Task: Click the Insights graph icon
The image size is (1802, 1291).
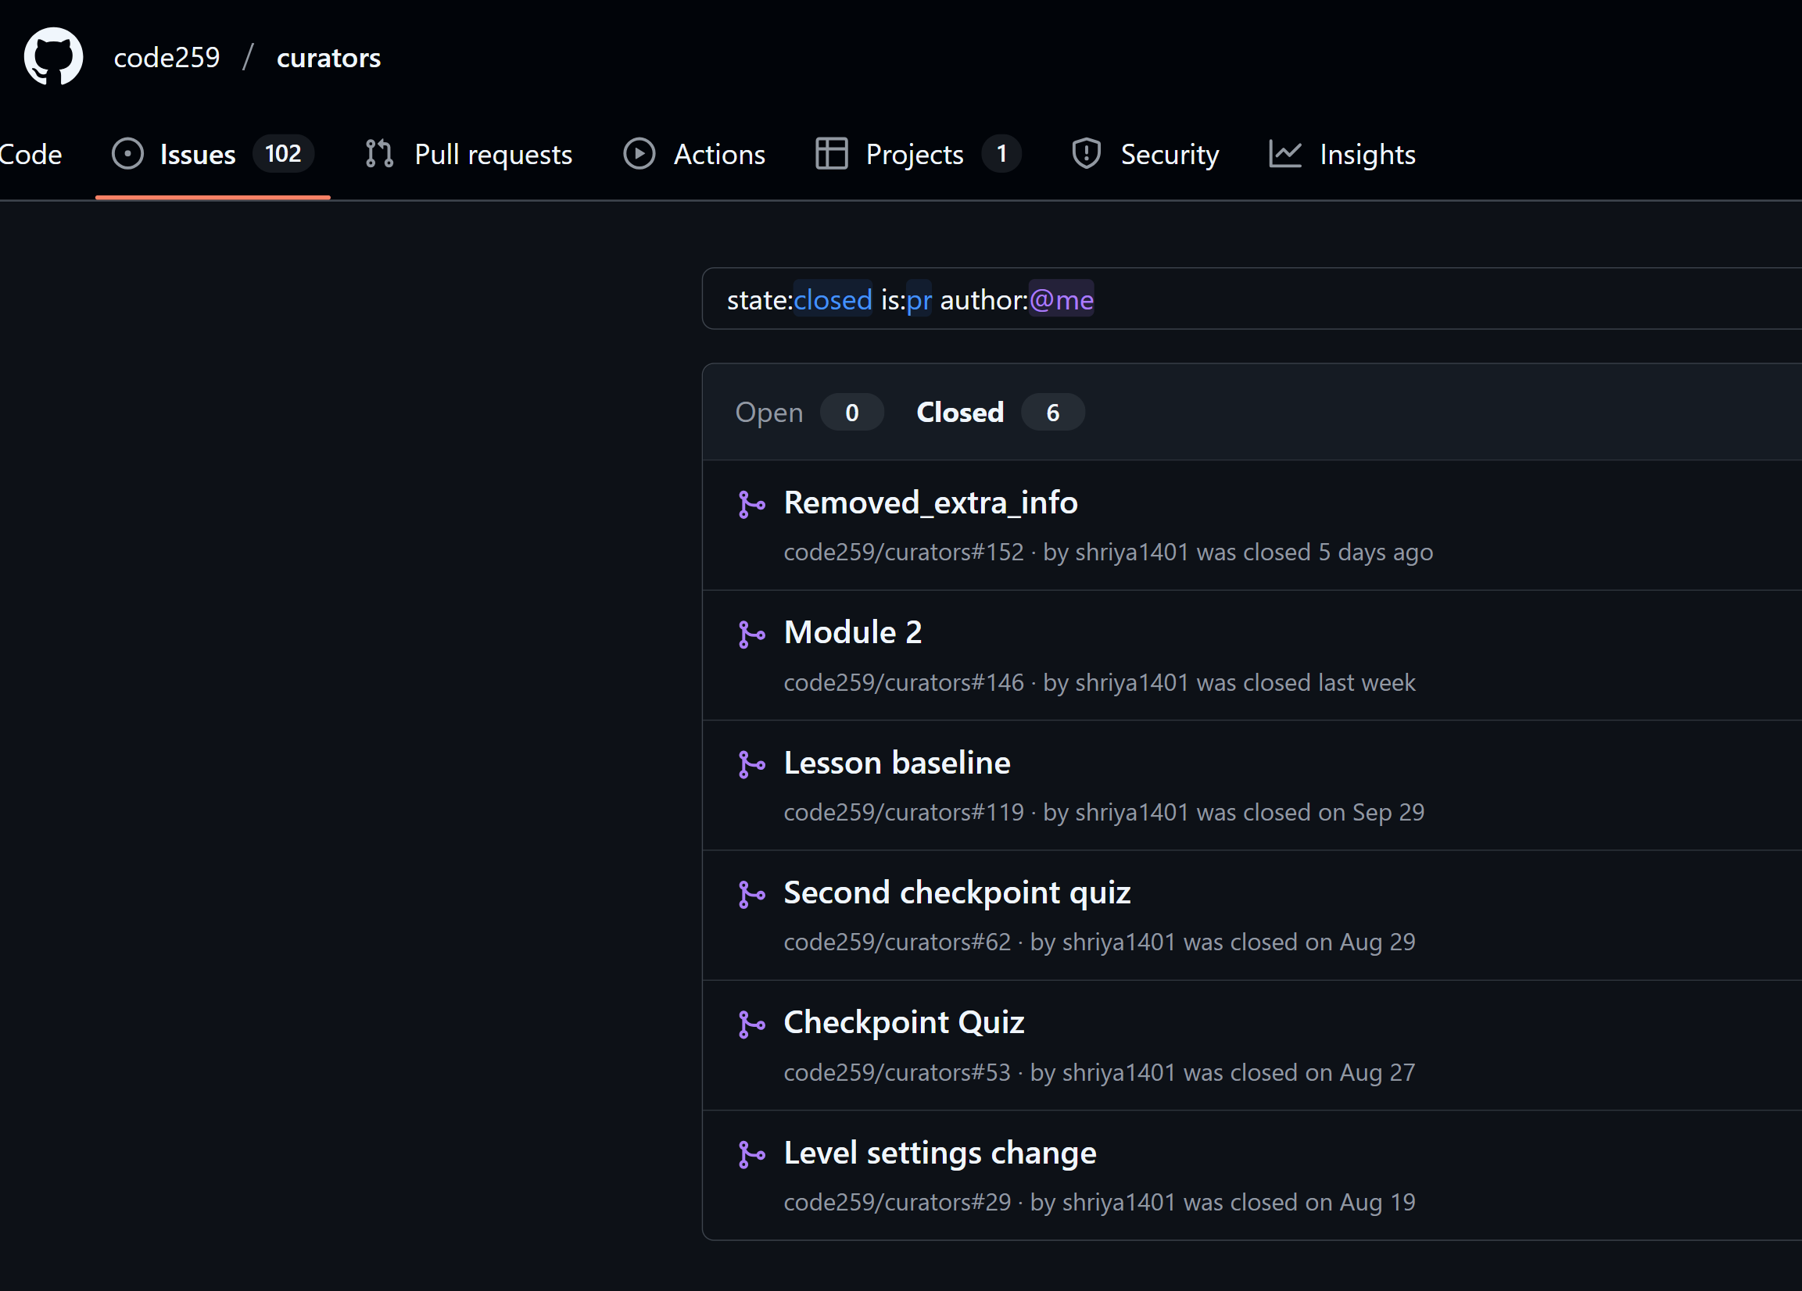Action: coord(1285,153)
